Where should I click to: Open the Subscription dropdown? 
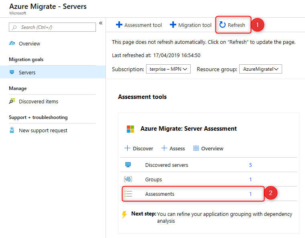coord(168,69)
